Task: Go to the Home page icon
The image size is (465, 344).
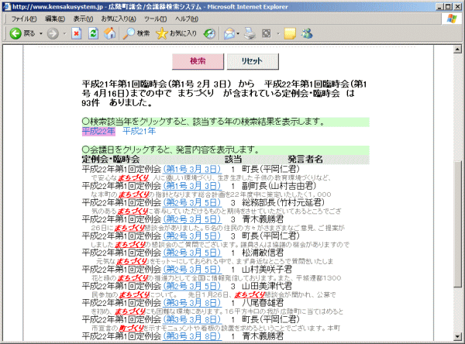Action: click(x=110, y=33)
